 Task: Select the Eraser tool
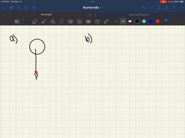point(35,21)
